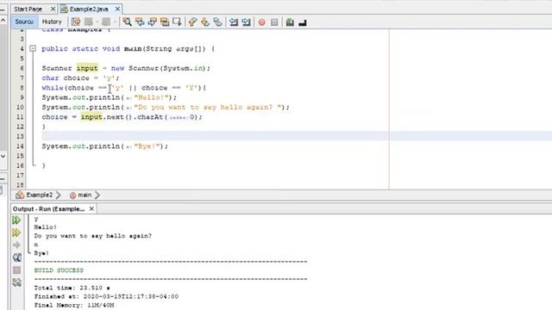Viewport: 552px width, 310px height.
Task: Click main method in breadcrumb bar
Action: (80, 195)
